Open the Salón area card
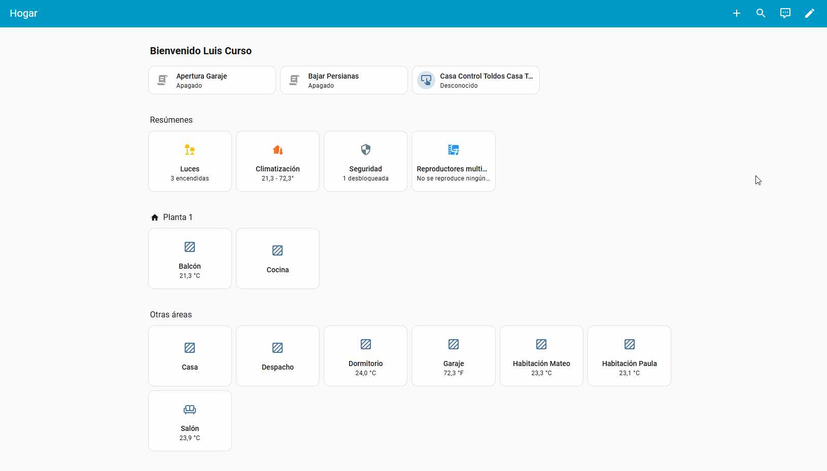Screen dimensions: 827x471 (190, 421)
